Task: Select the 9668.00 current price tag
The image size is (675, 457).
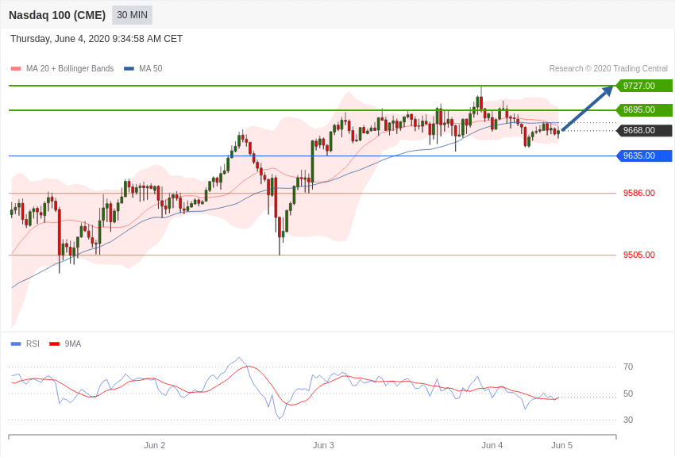Action: tap(644, 130)
